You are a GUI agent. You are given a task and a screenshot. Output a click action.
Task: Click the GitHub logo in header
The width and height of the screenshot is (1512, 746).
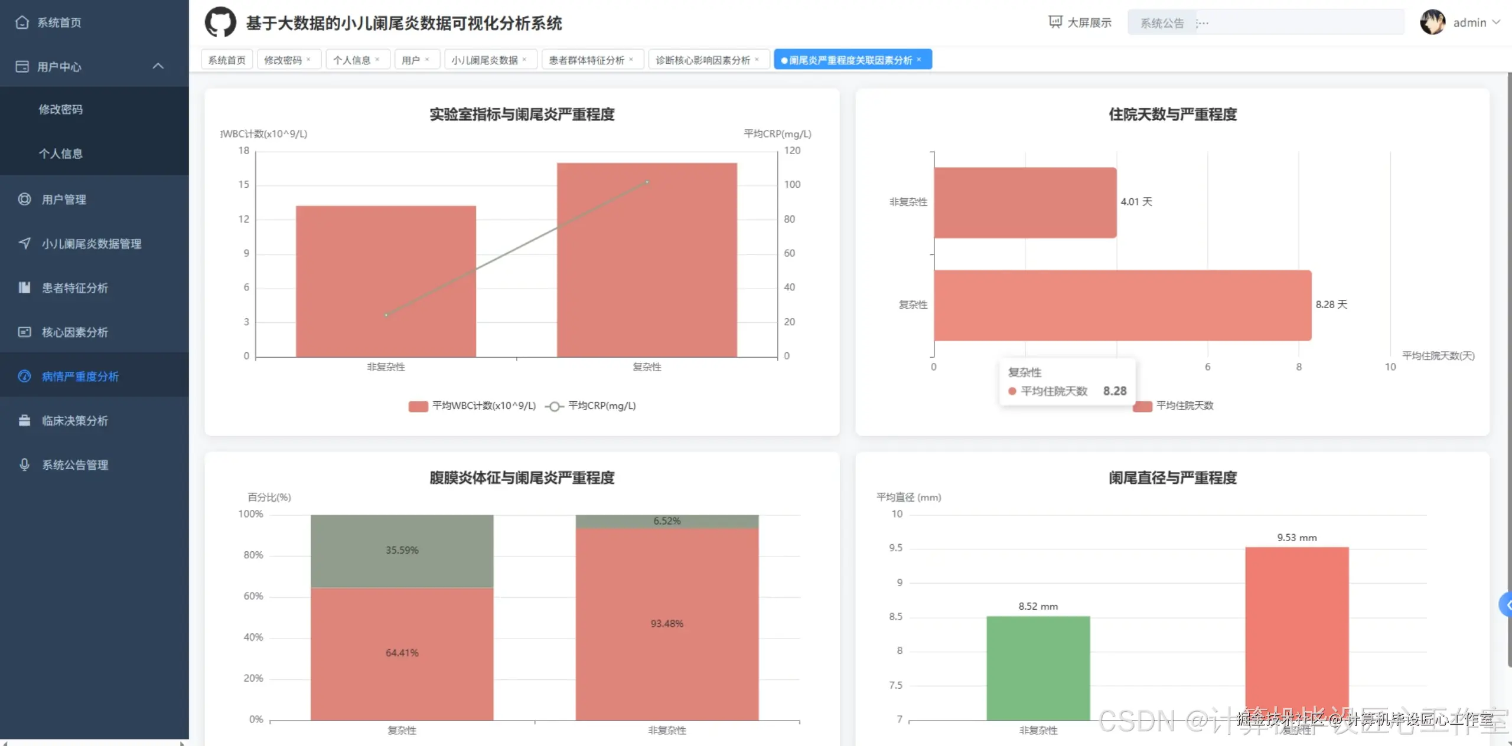click(x=220, y=22)
